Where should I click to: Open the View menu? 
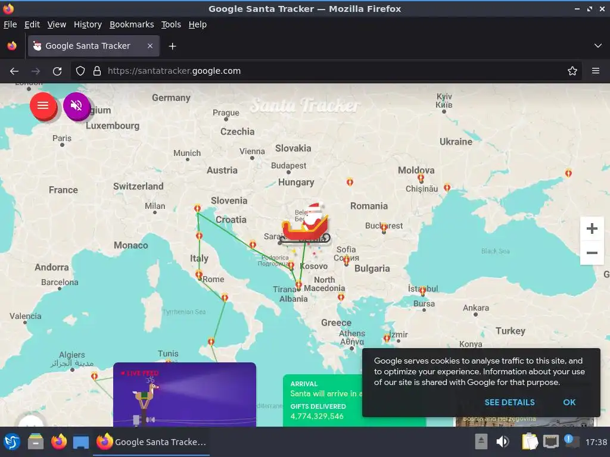[57, 24]
